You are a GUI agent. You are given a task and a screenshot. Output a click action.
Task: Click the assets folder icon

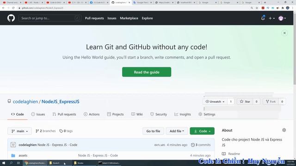pyautogui.click(x=13, y=155)
